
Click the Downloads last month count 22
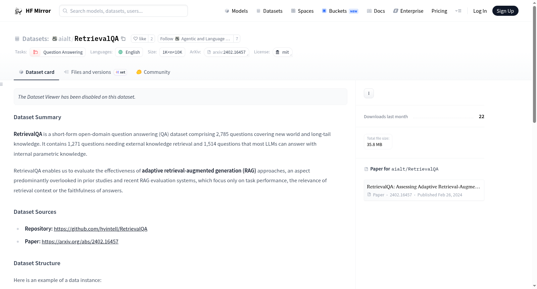[x=482, y=116]
